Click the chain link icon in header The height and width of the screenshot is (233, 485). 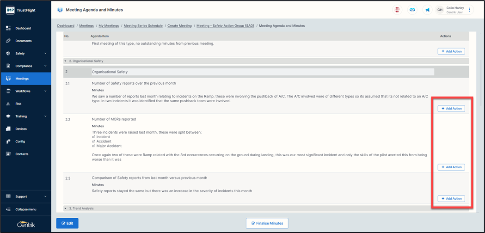click(412, 10)
